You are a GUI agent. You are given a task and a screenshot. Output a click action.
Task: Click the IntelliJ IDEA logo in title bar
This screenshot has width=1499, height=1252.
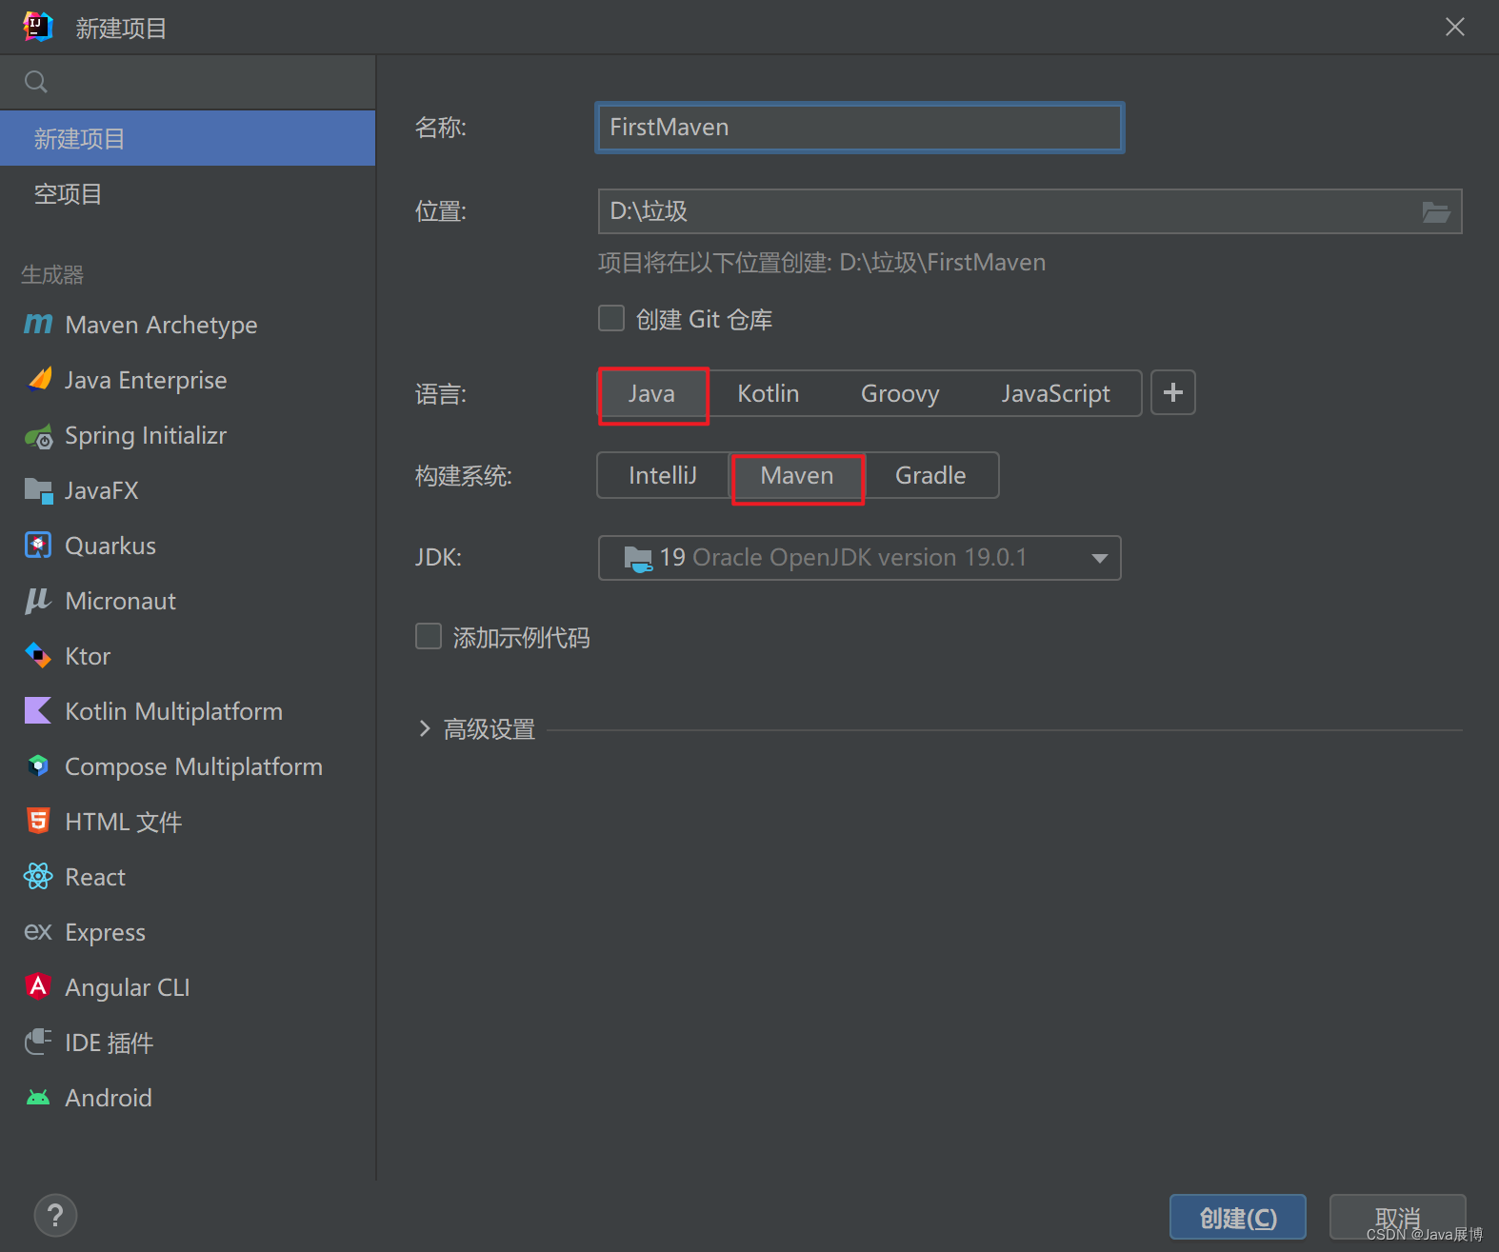tap(38, 27)
